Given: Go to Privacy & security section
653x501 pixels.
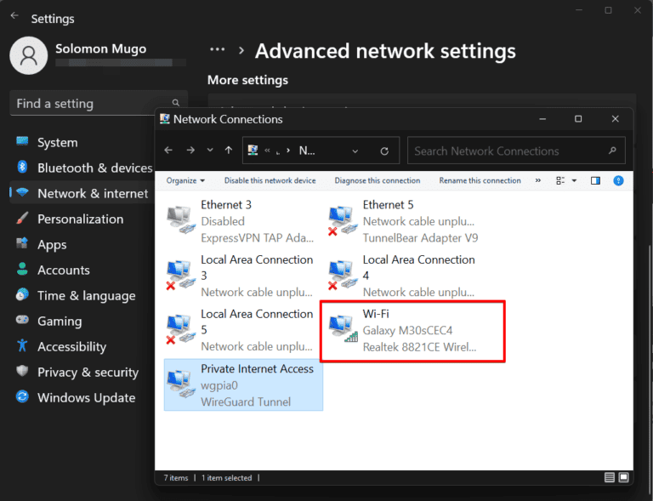Looking at the screenshot, I should tap(88, 372).
